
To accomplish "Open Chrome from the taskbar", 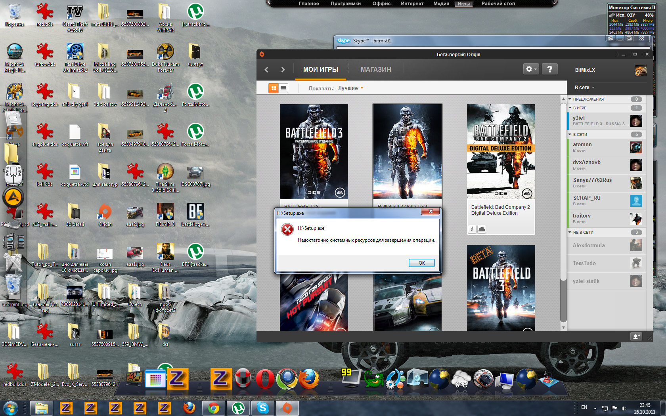I will (x=214, y=408).
